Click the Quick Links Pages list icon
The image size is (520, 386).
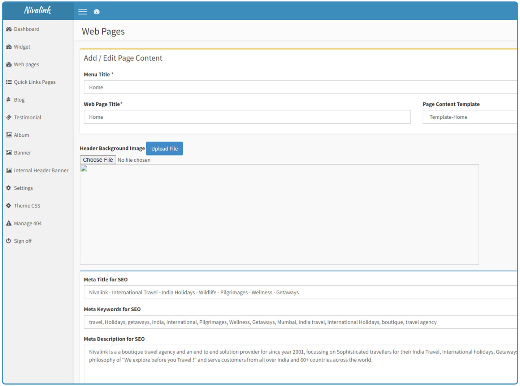(x=9, y=82)
